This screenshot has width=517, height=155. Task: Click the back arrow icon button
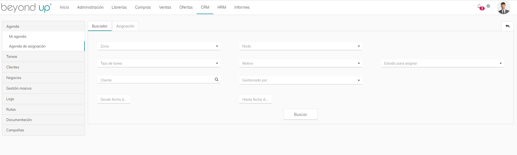pos(507,26)
